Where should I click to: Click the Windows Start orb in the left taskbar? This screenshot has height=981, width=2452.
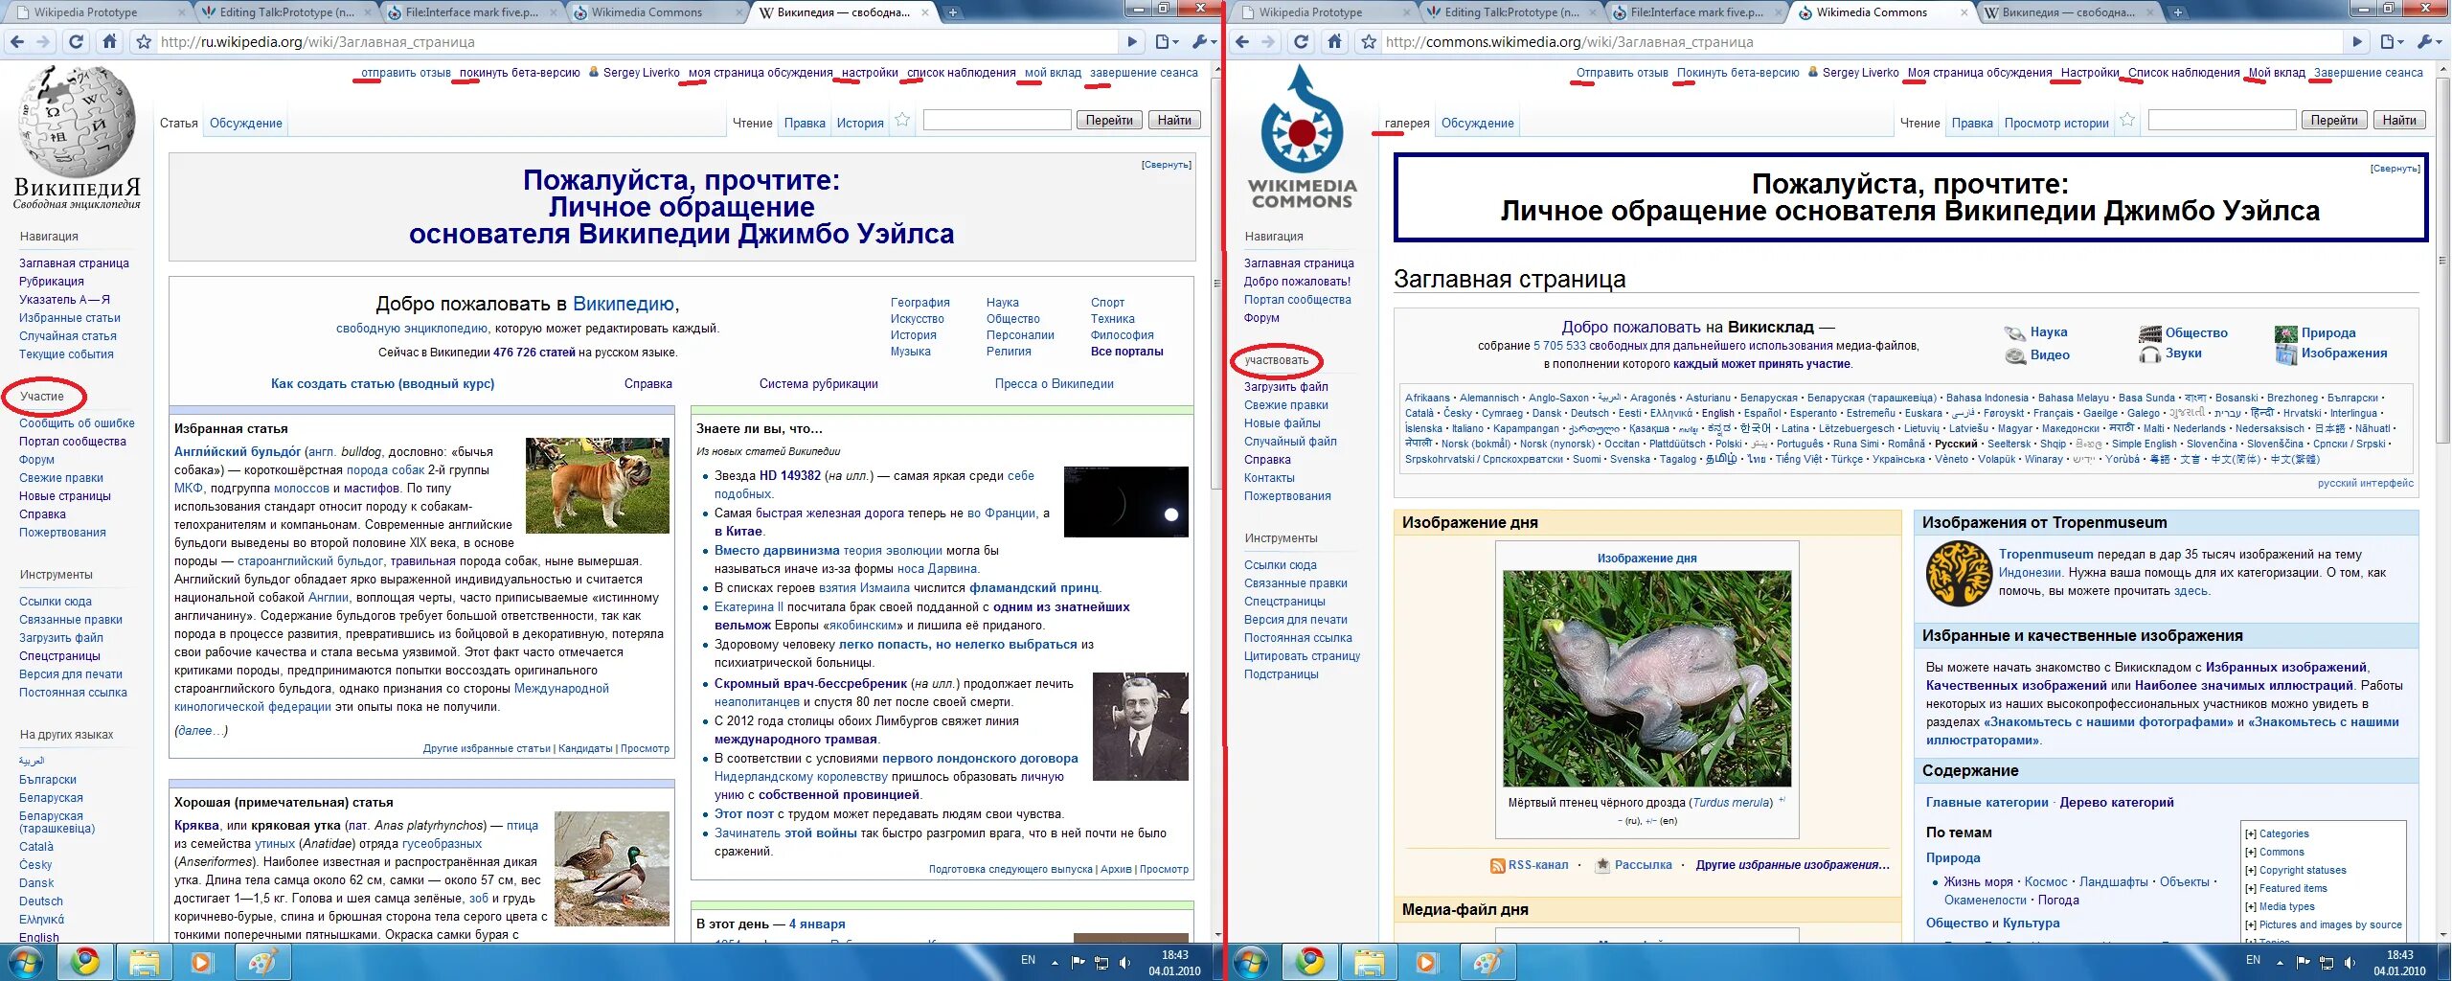point(24,961)
